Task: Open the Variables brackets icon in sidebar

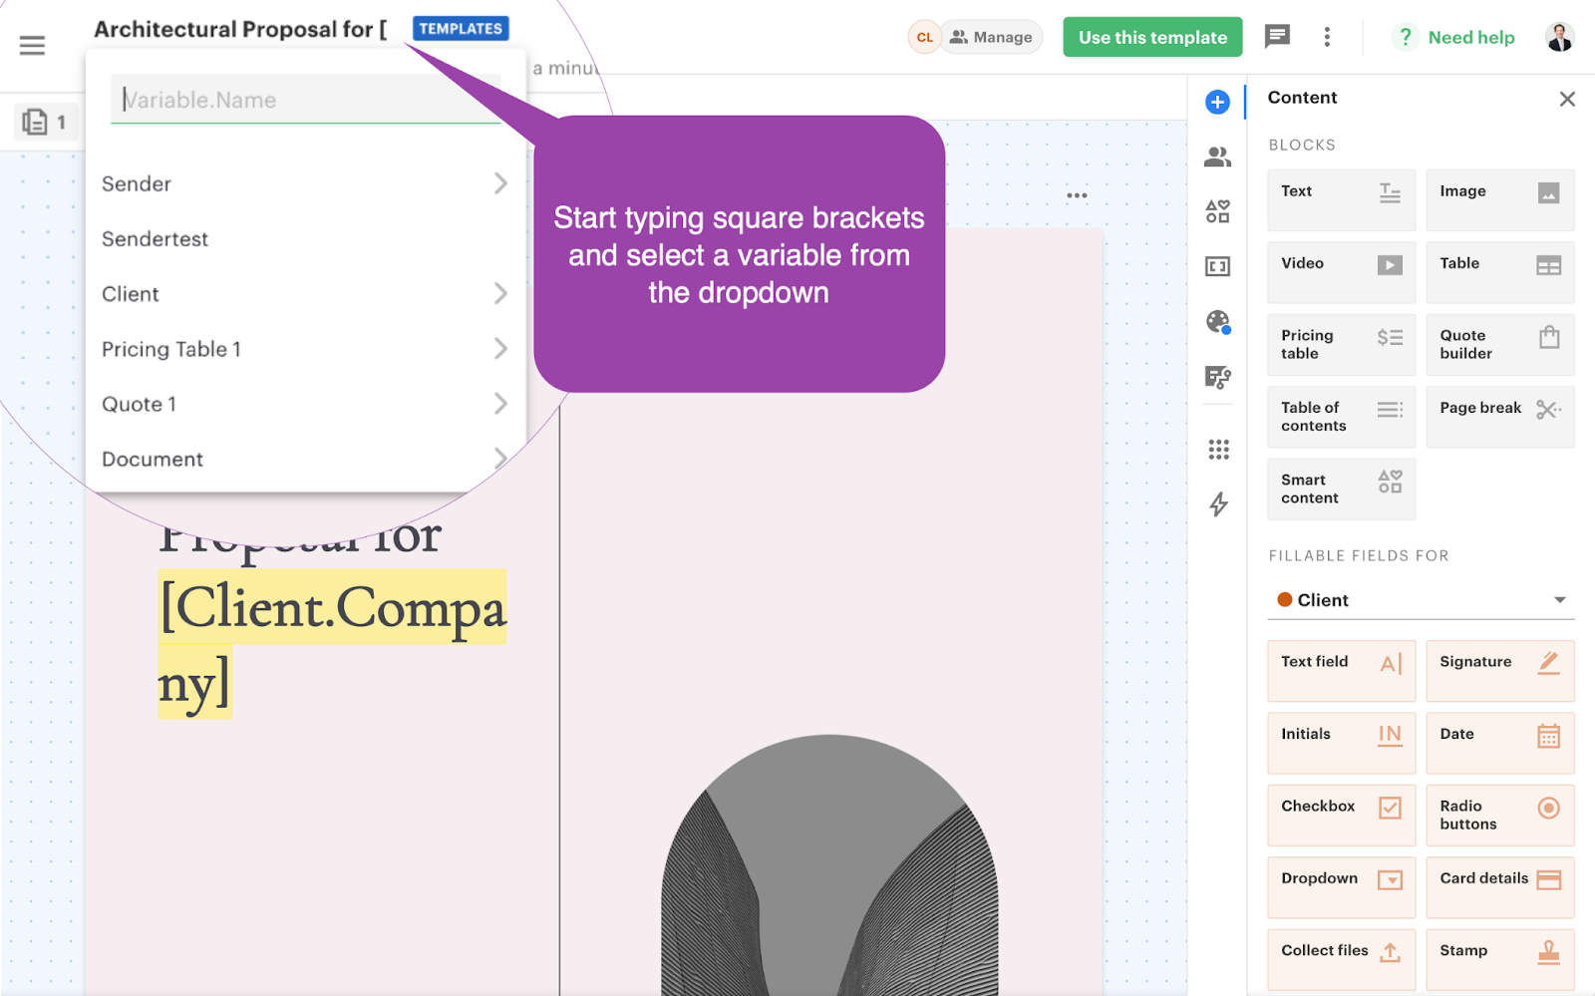Action: [1217, 266]
